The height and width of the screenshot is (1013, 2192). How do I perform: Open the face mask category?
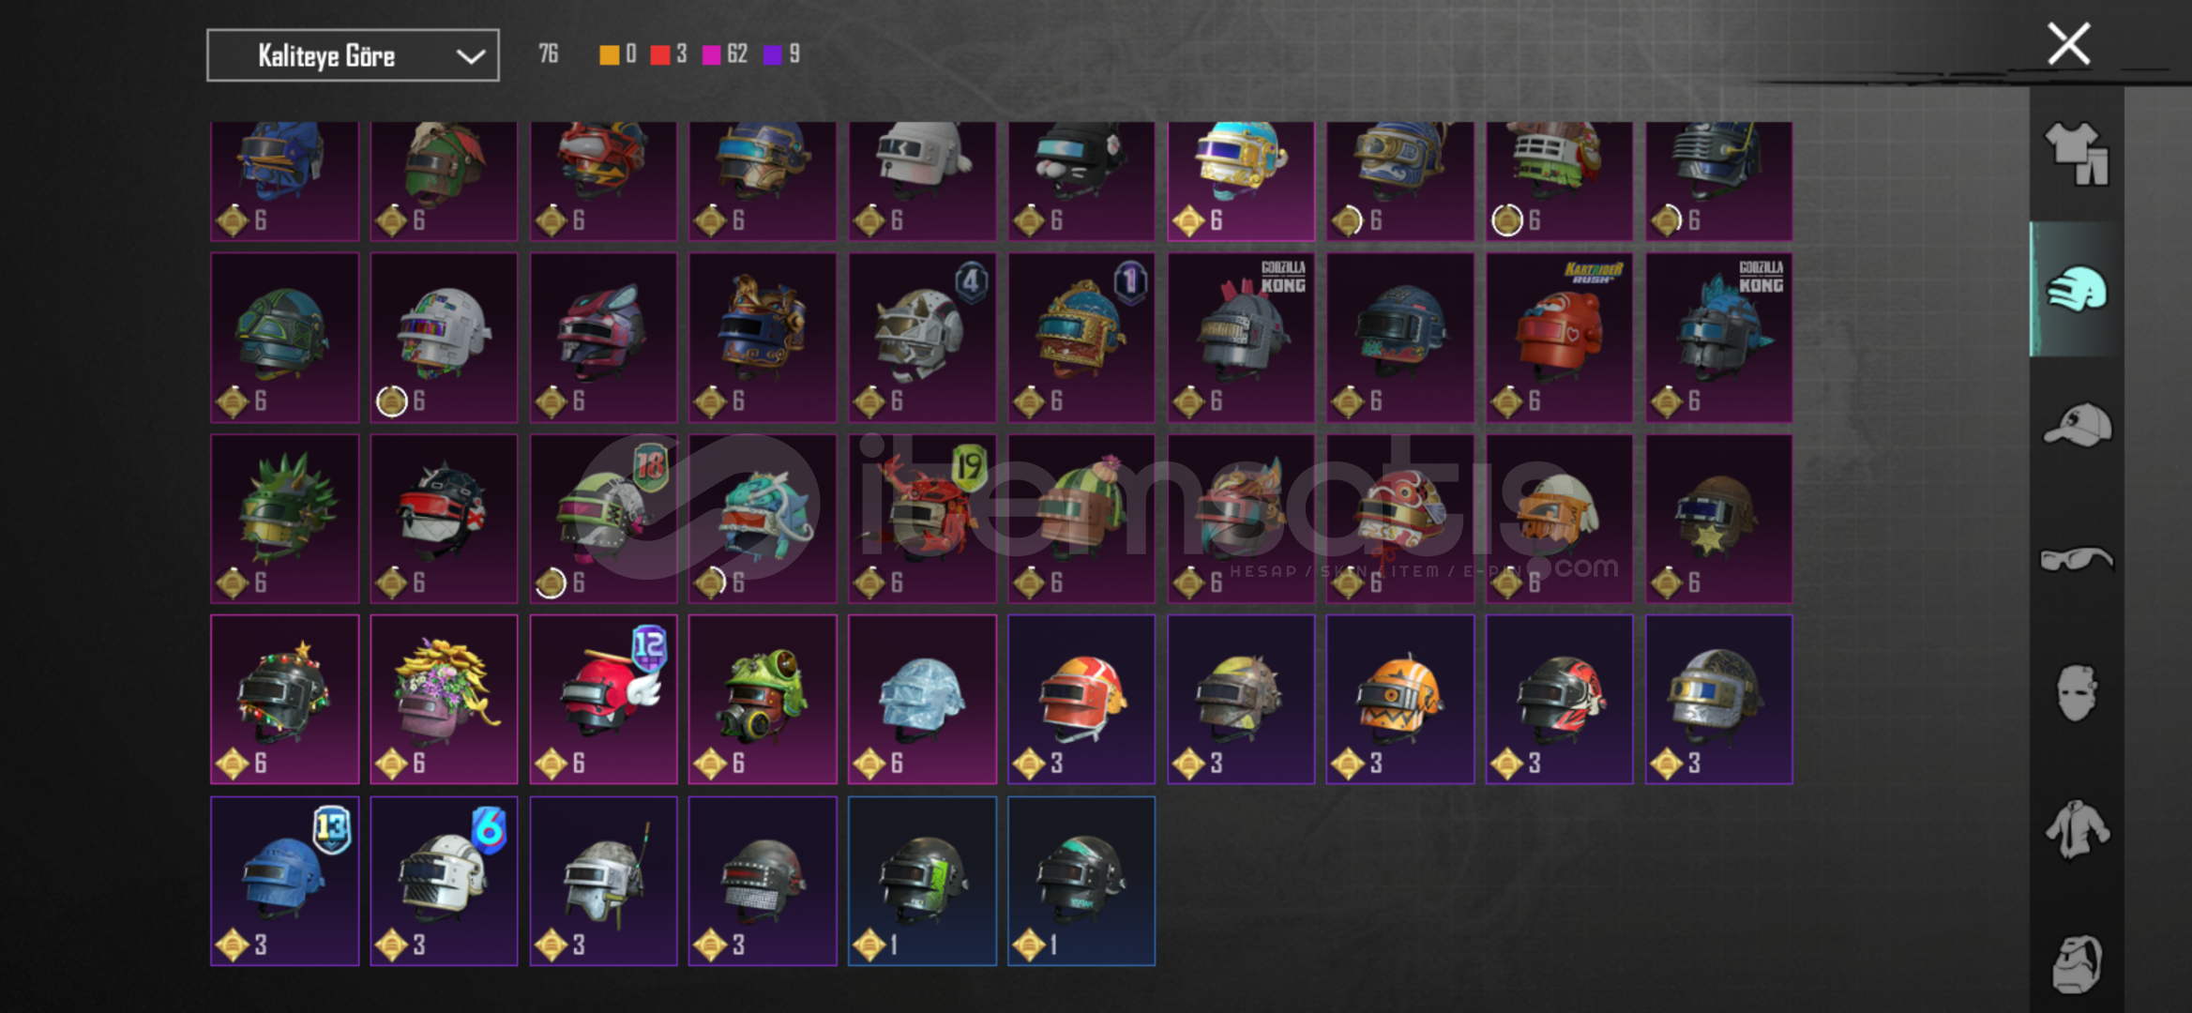pos(2077,693)
